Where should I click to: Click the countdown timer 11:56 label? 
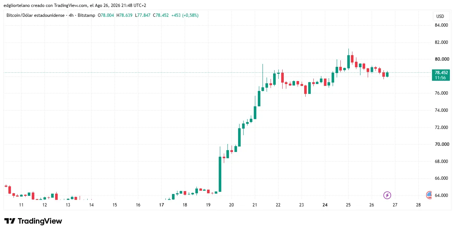(x=440, y=78)
